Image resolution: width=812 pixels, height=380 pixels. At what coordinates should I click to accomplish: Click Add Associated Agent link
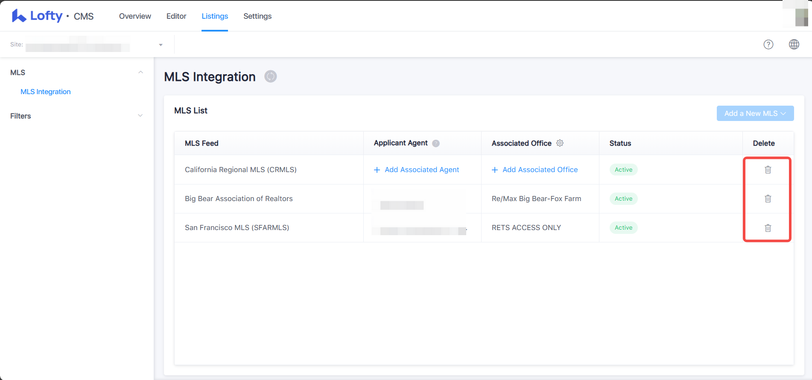click(x=416, y=170)
